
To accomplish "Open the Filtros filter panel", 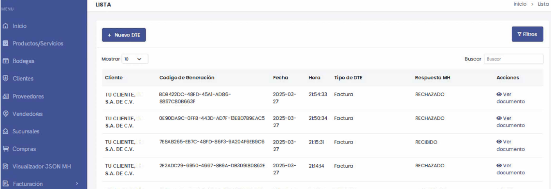I will tap(527, 34).
